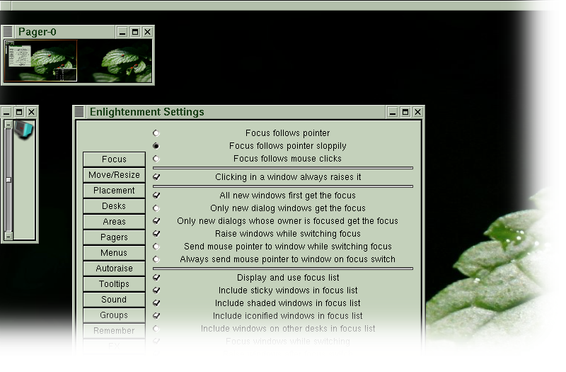566x372 pixels.
Task: Click the iconbox scrollbar handle
Action: [x=8, y=180]
